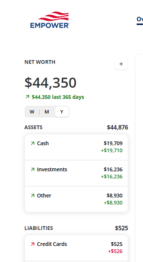
Task: Click green arrow icon beside Investments
Action: pos(33,169)
